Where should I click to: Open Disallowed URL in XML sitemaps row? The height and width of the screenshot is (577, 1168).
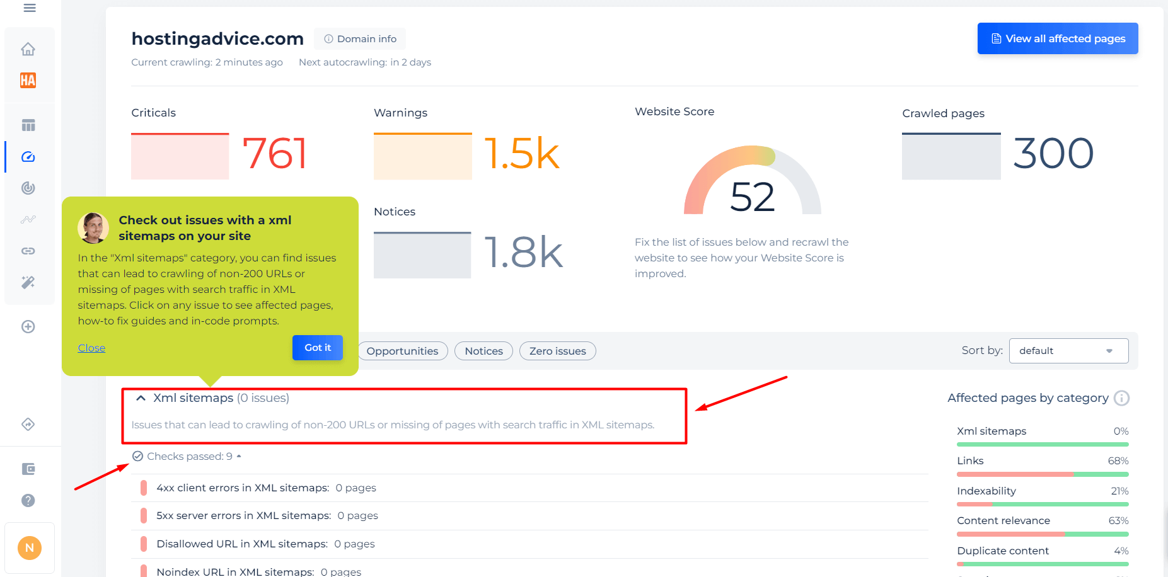tap(529, 544)
